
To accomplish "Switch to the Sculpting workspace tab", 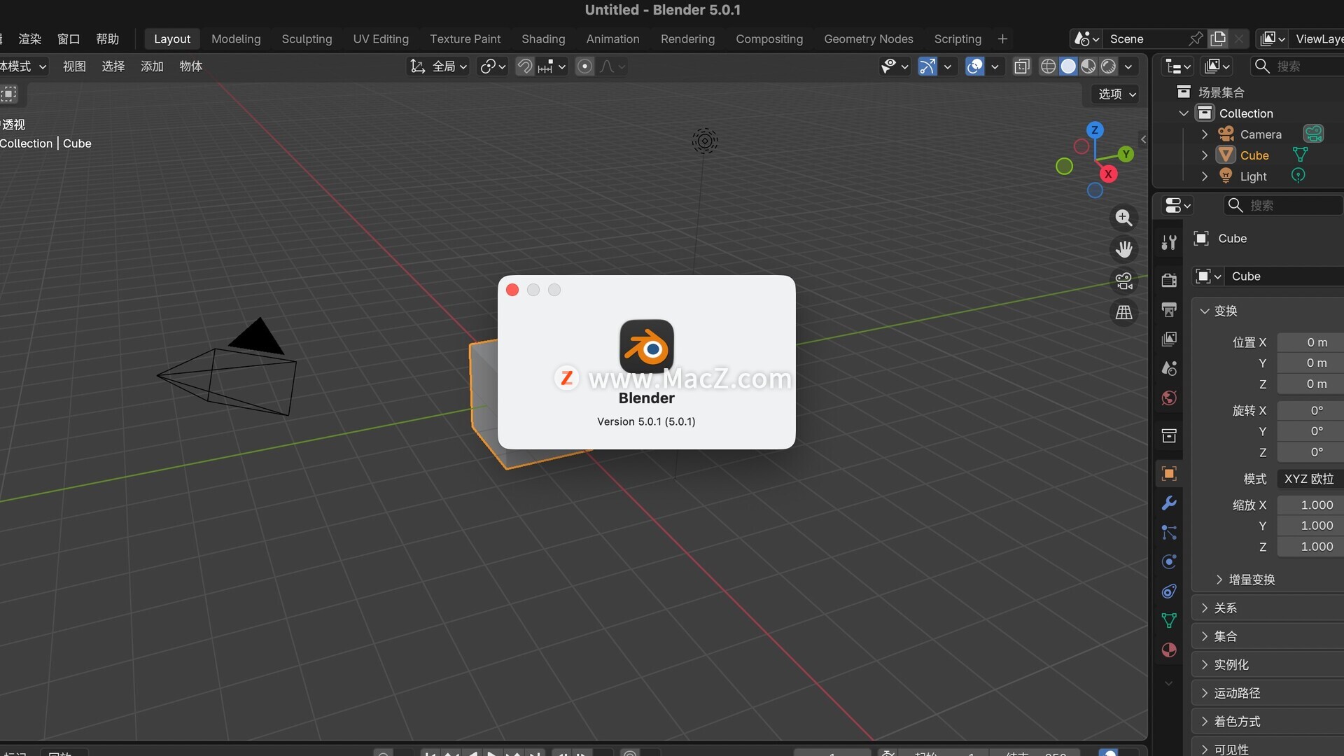I will pos(307,39).
